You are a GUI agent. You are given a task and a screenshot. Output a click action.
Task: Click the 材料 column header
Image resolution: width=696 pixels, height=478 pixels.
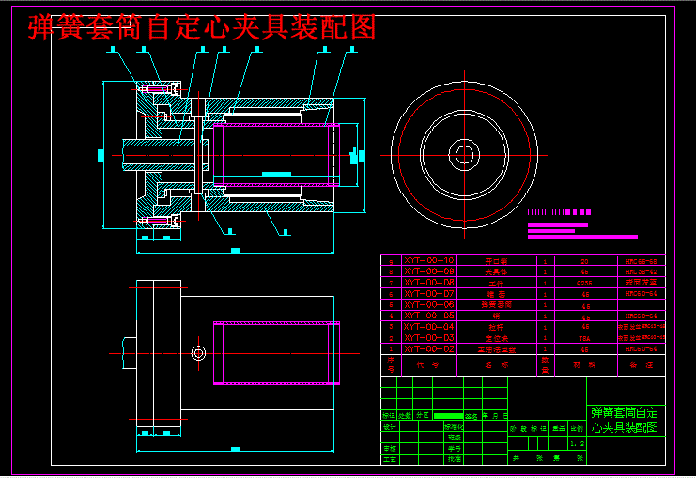point(584,364)
